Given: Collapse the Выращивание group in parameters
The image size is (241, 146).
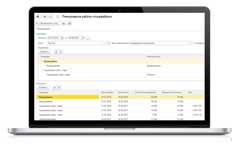Looking at the screenshot, I should (42, 61).
